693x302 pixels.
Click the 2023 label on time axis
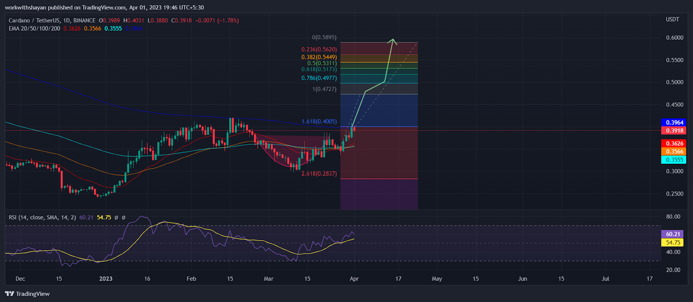click(106, 279)
